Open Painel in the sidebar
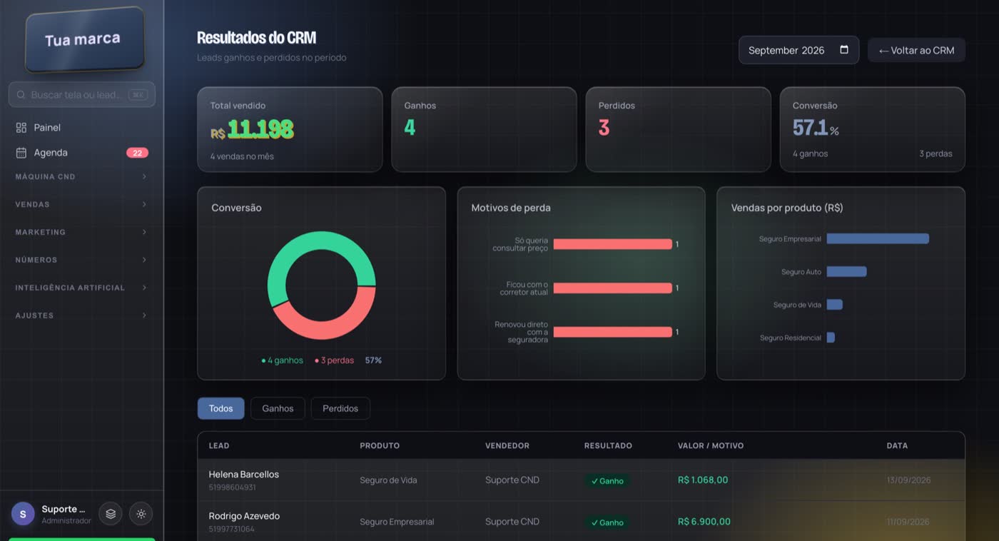 click(81, 128)
